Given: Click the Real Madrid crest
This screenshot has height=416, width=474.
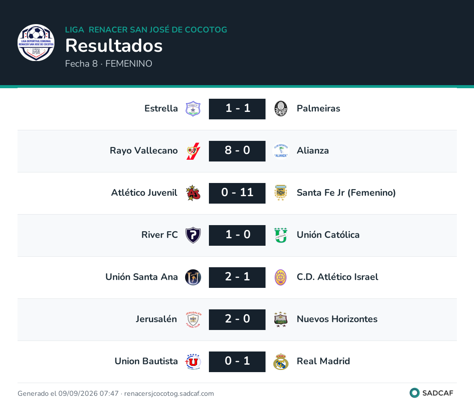Looking at the screenshot, I should click(281, 362).
